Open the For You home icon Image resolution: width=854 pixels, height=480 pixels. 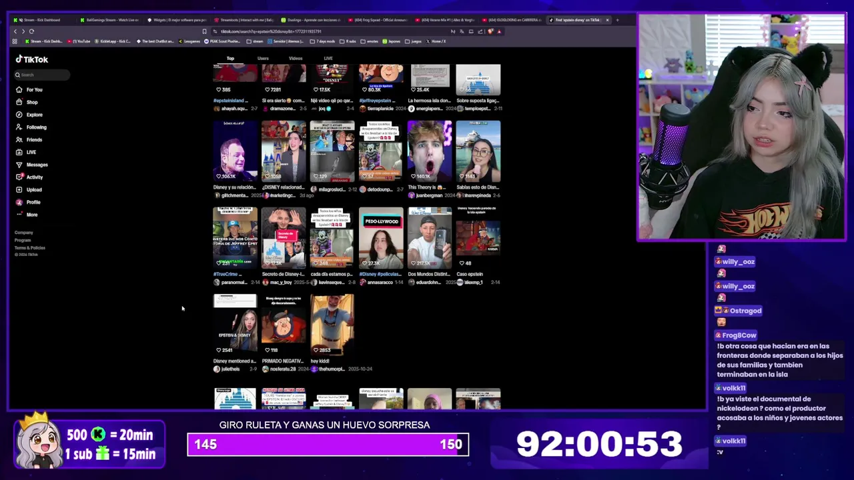click(18, 89)
